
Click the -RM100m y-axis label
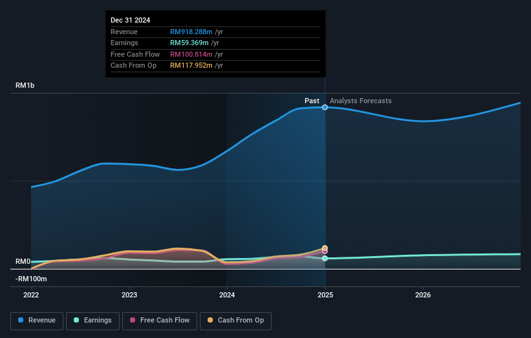click(x=31, y=279)
